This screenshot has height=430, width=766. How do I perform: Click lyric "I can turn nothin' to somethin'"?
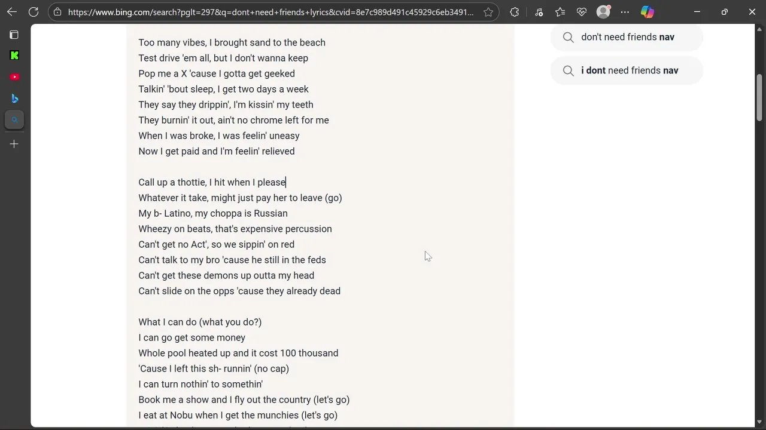click(x=200, y=384)
